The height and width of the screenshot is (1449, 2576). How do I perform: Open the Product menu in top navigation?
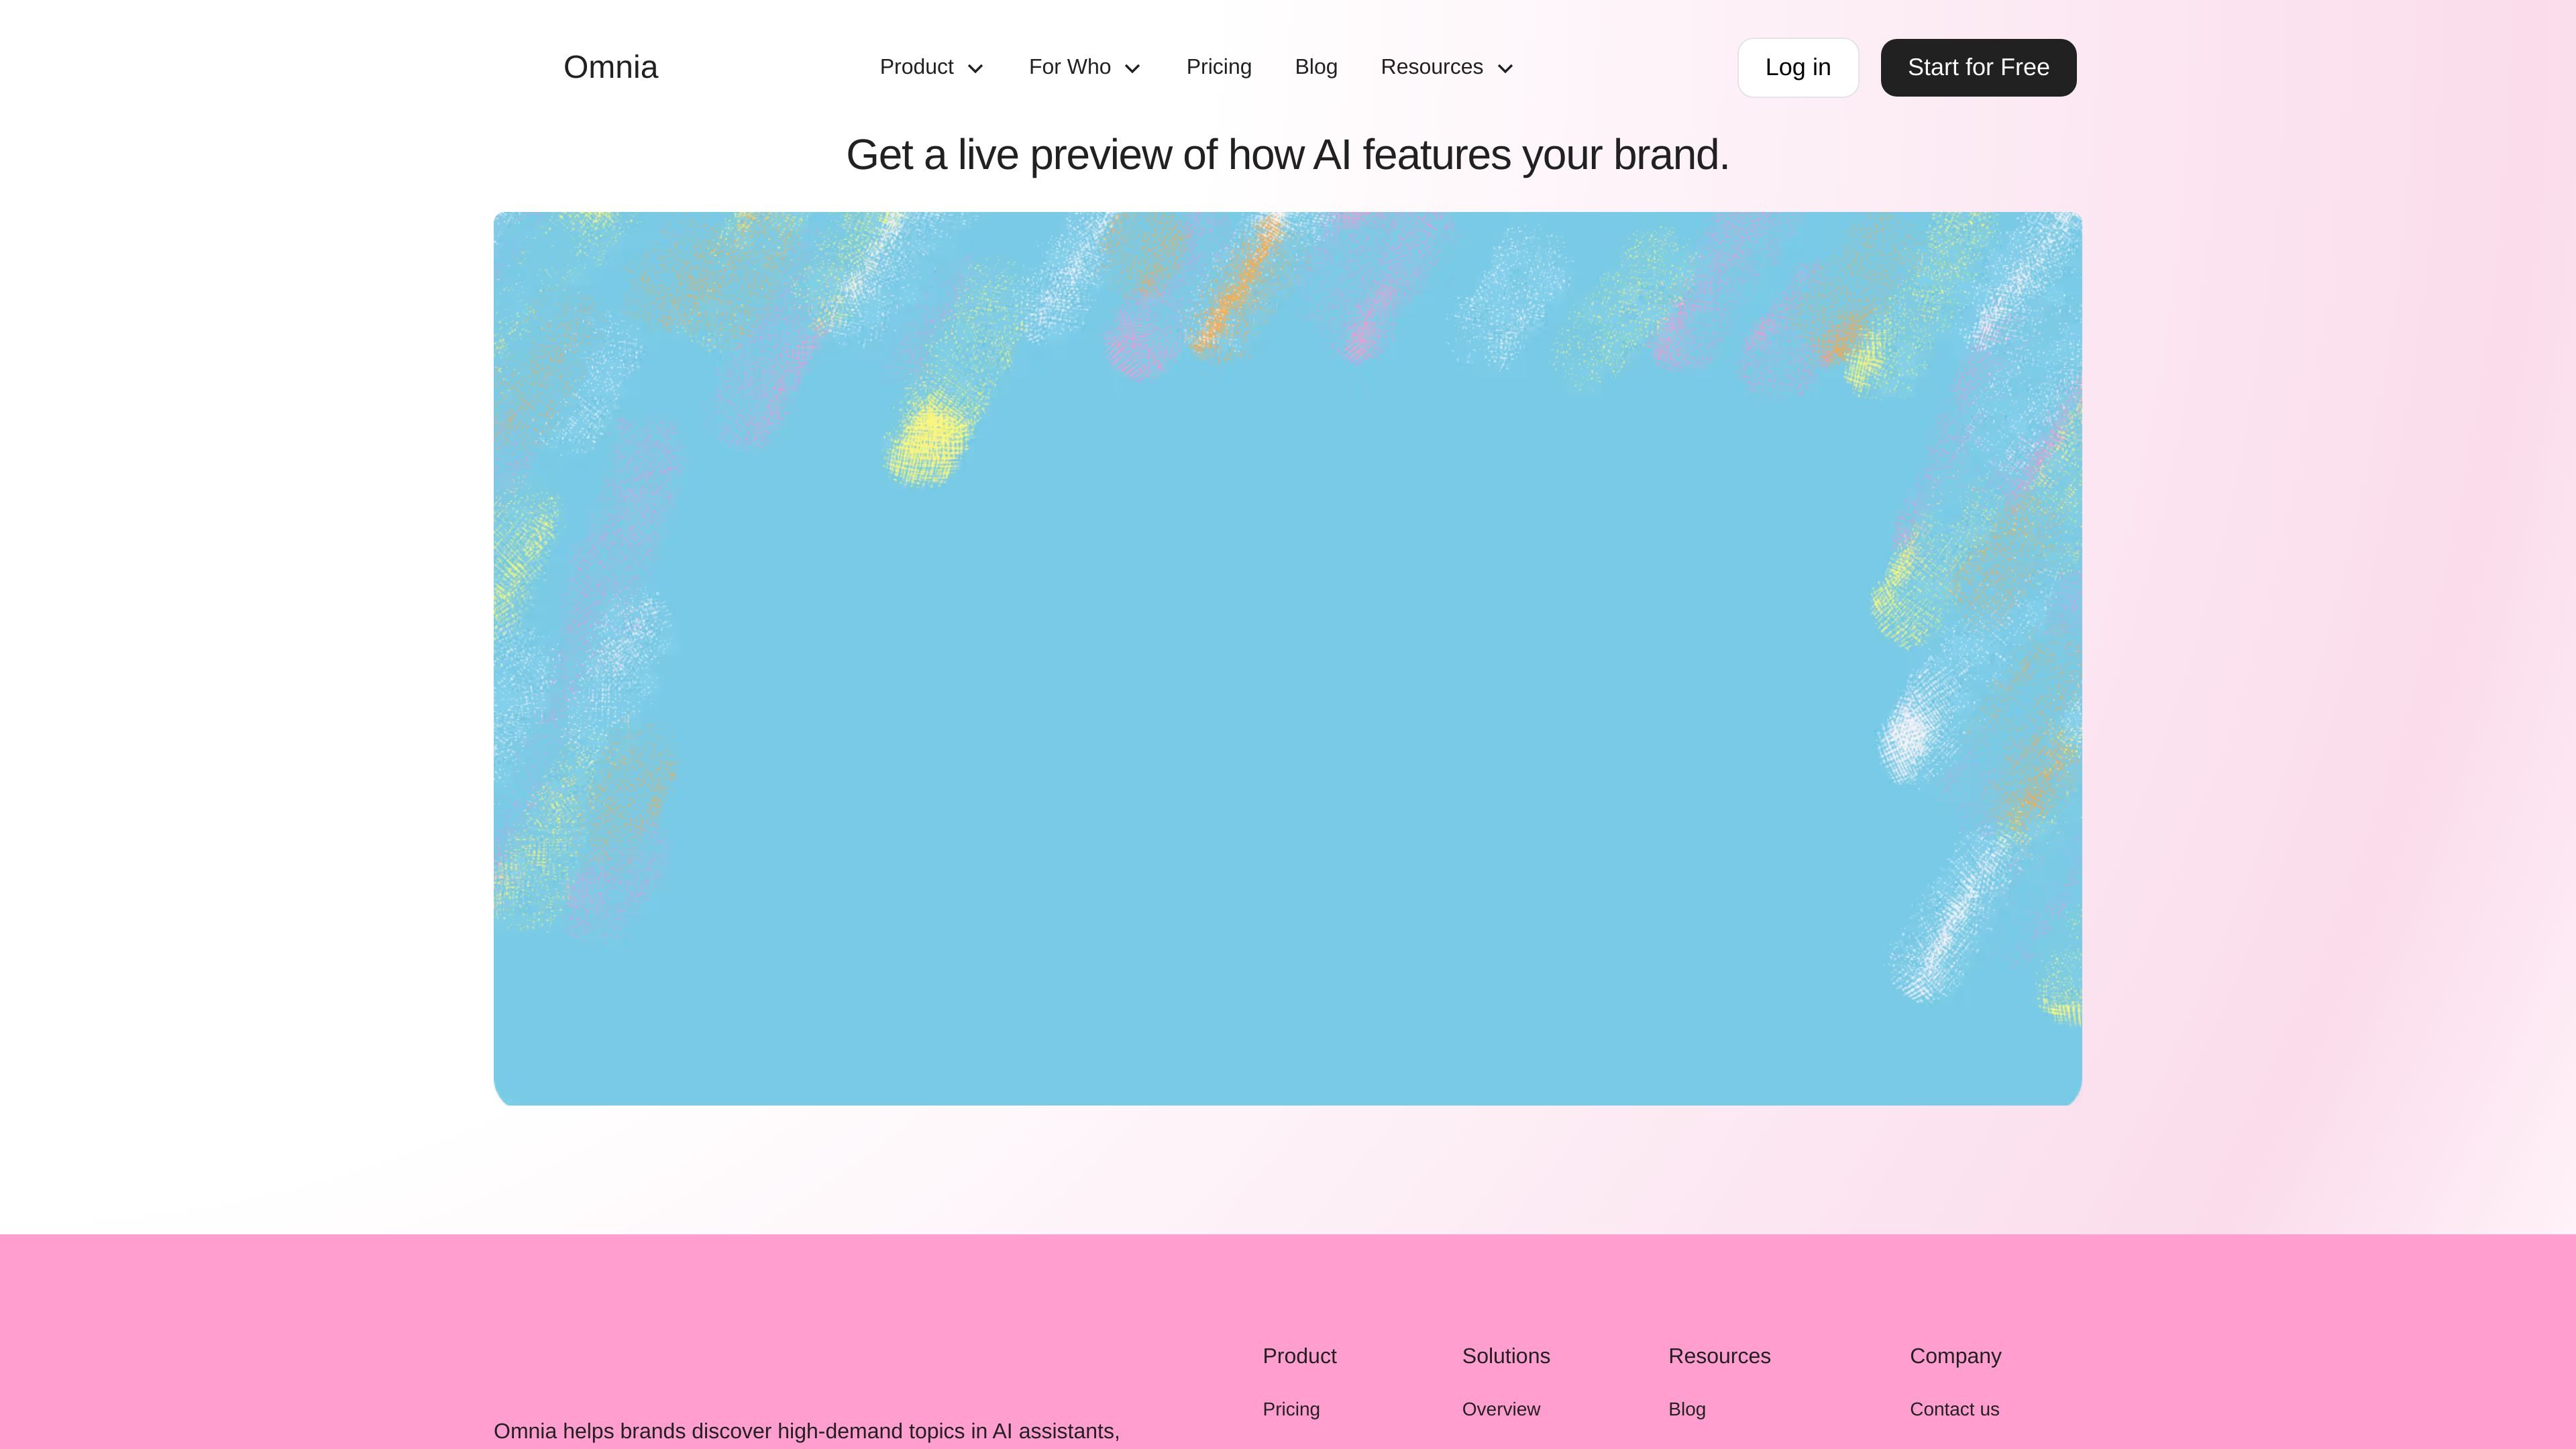coord(931,67)
